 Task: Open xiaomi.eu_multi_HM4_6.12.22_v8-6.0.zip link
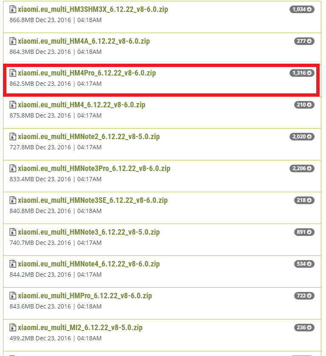pos(81,105)
